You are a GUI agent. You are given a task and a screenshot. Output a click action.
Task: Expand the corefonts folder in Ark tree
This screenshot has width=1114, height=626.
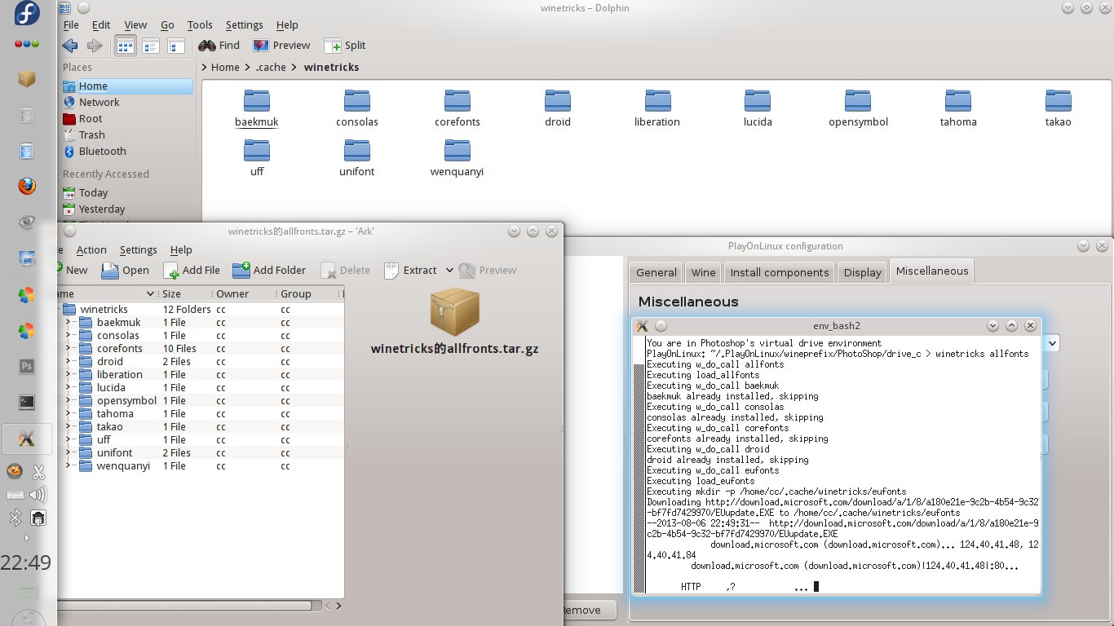[x=69, y=349]
